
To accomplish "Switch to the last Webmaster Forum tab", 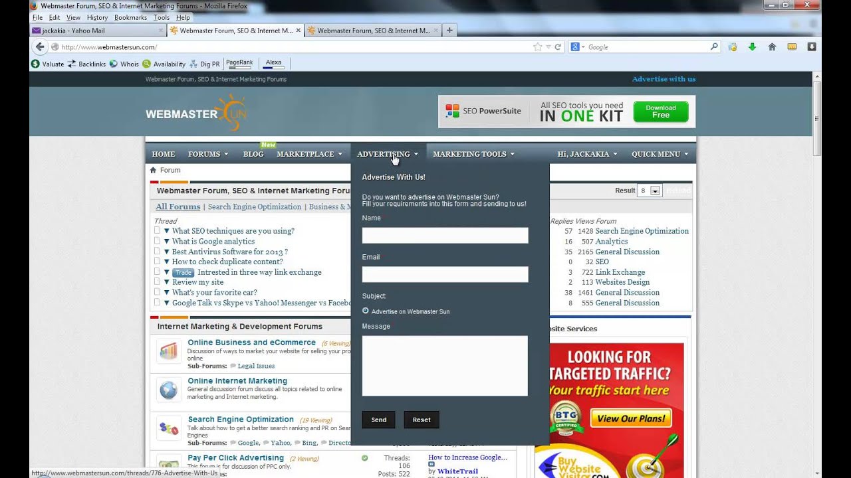I will tap(372, 30).
